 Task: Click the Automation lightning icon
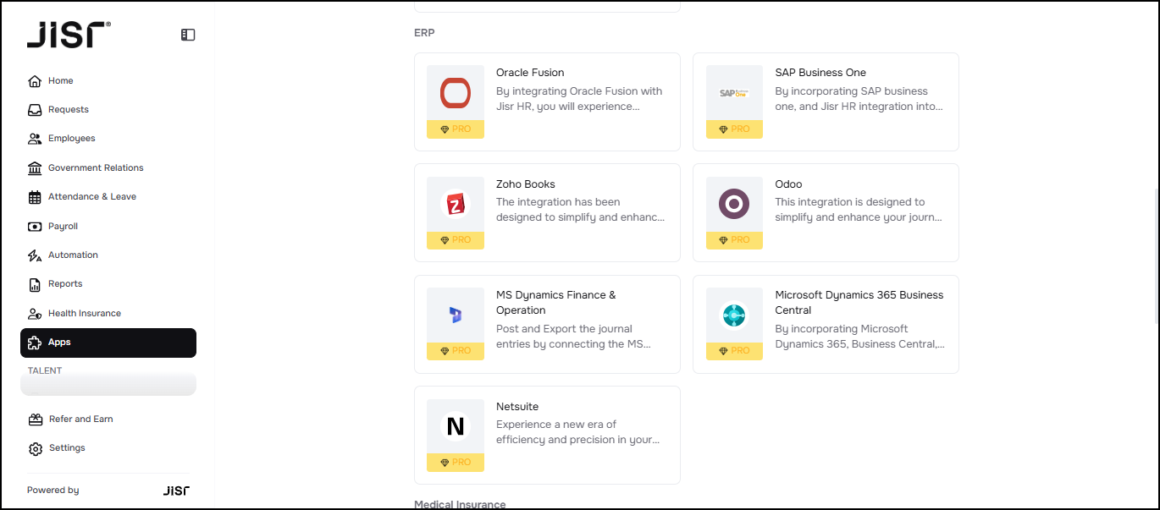[x=35, y=255]
